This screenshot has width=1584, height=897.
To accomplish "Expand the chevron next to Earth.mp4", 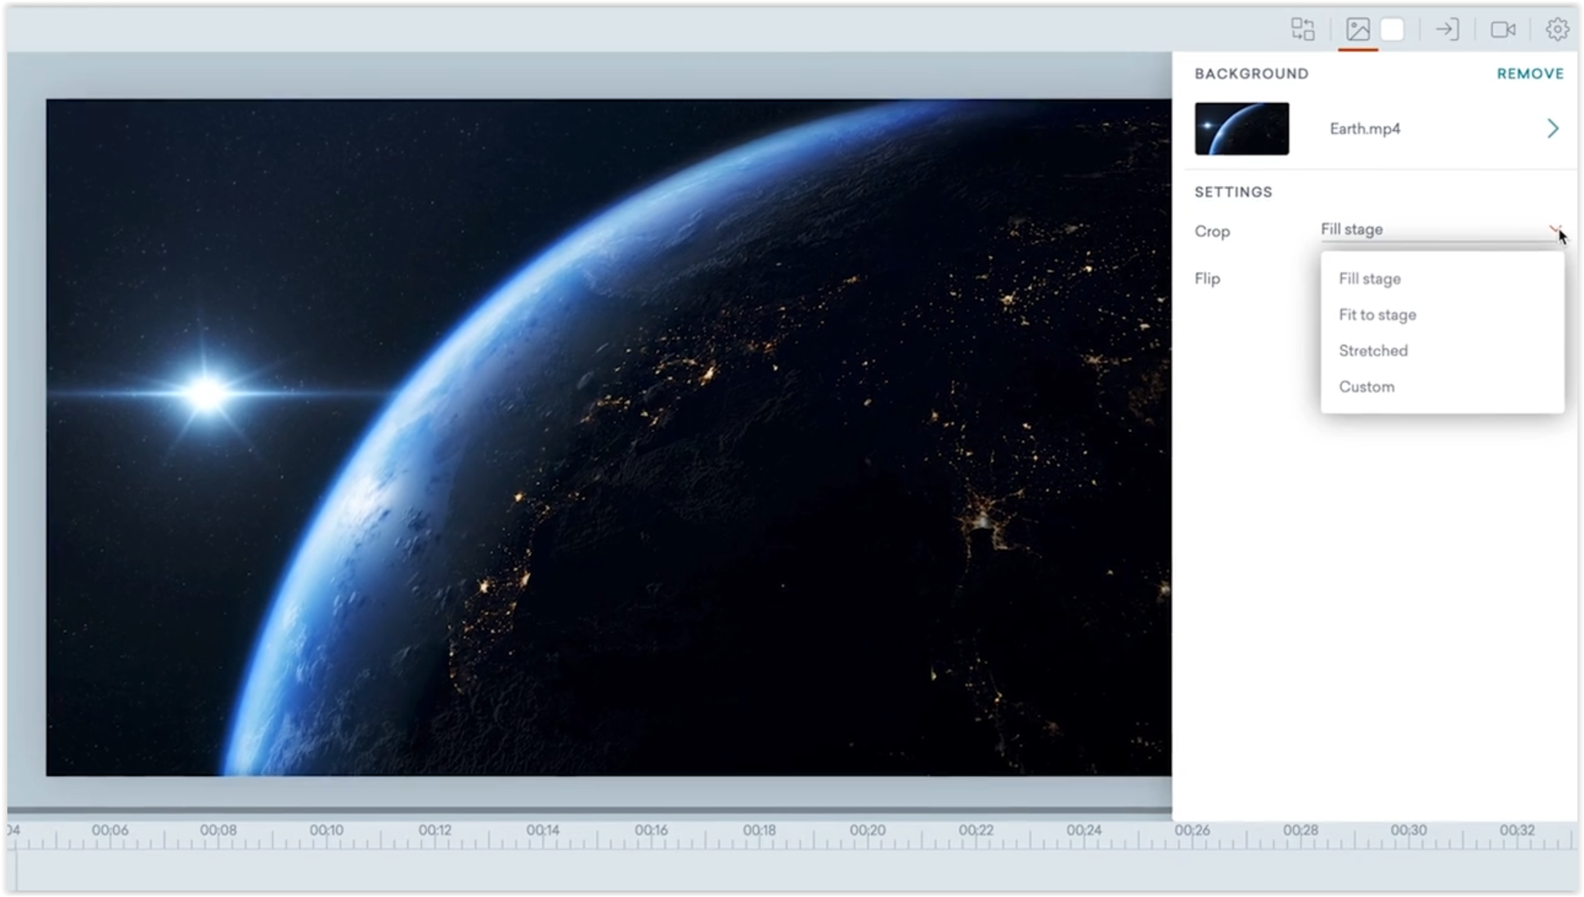I will coord(1552,128).
